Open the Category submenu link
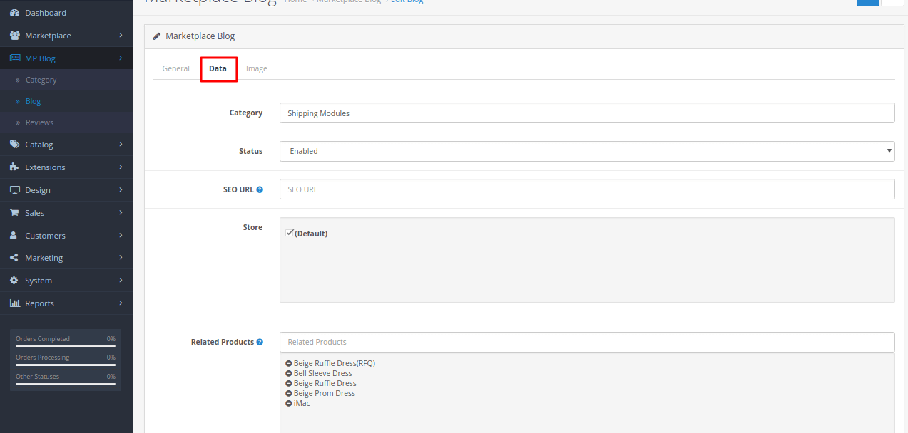Viewport: 908px width, 433px height. coord(41,80)
